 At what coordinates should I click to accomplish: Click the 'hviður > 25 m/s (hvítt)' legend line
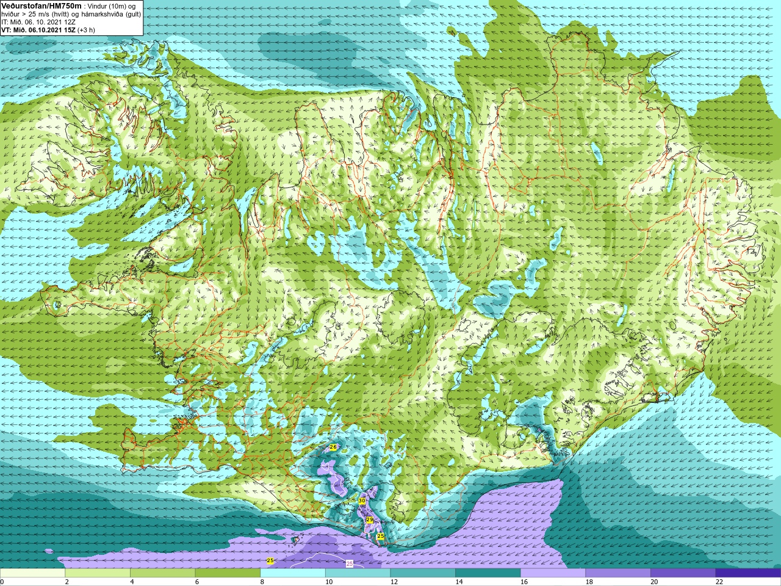pyautogui.click(x=35, y=14)
